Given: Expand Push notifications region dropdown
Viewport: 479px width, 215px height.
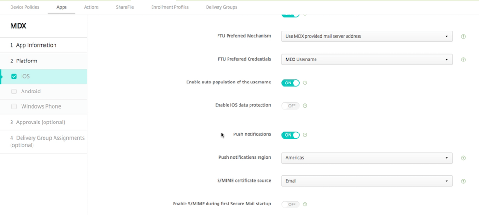Looking at the screenshot, I should (366, 158).
